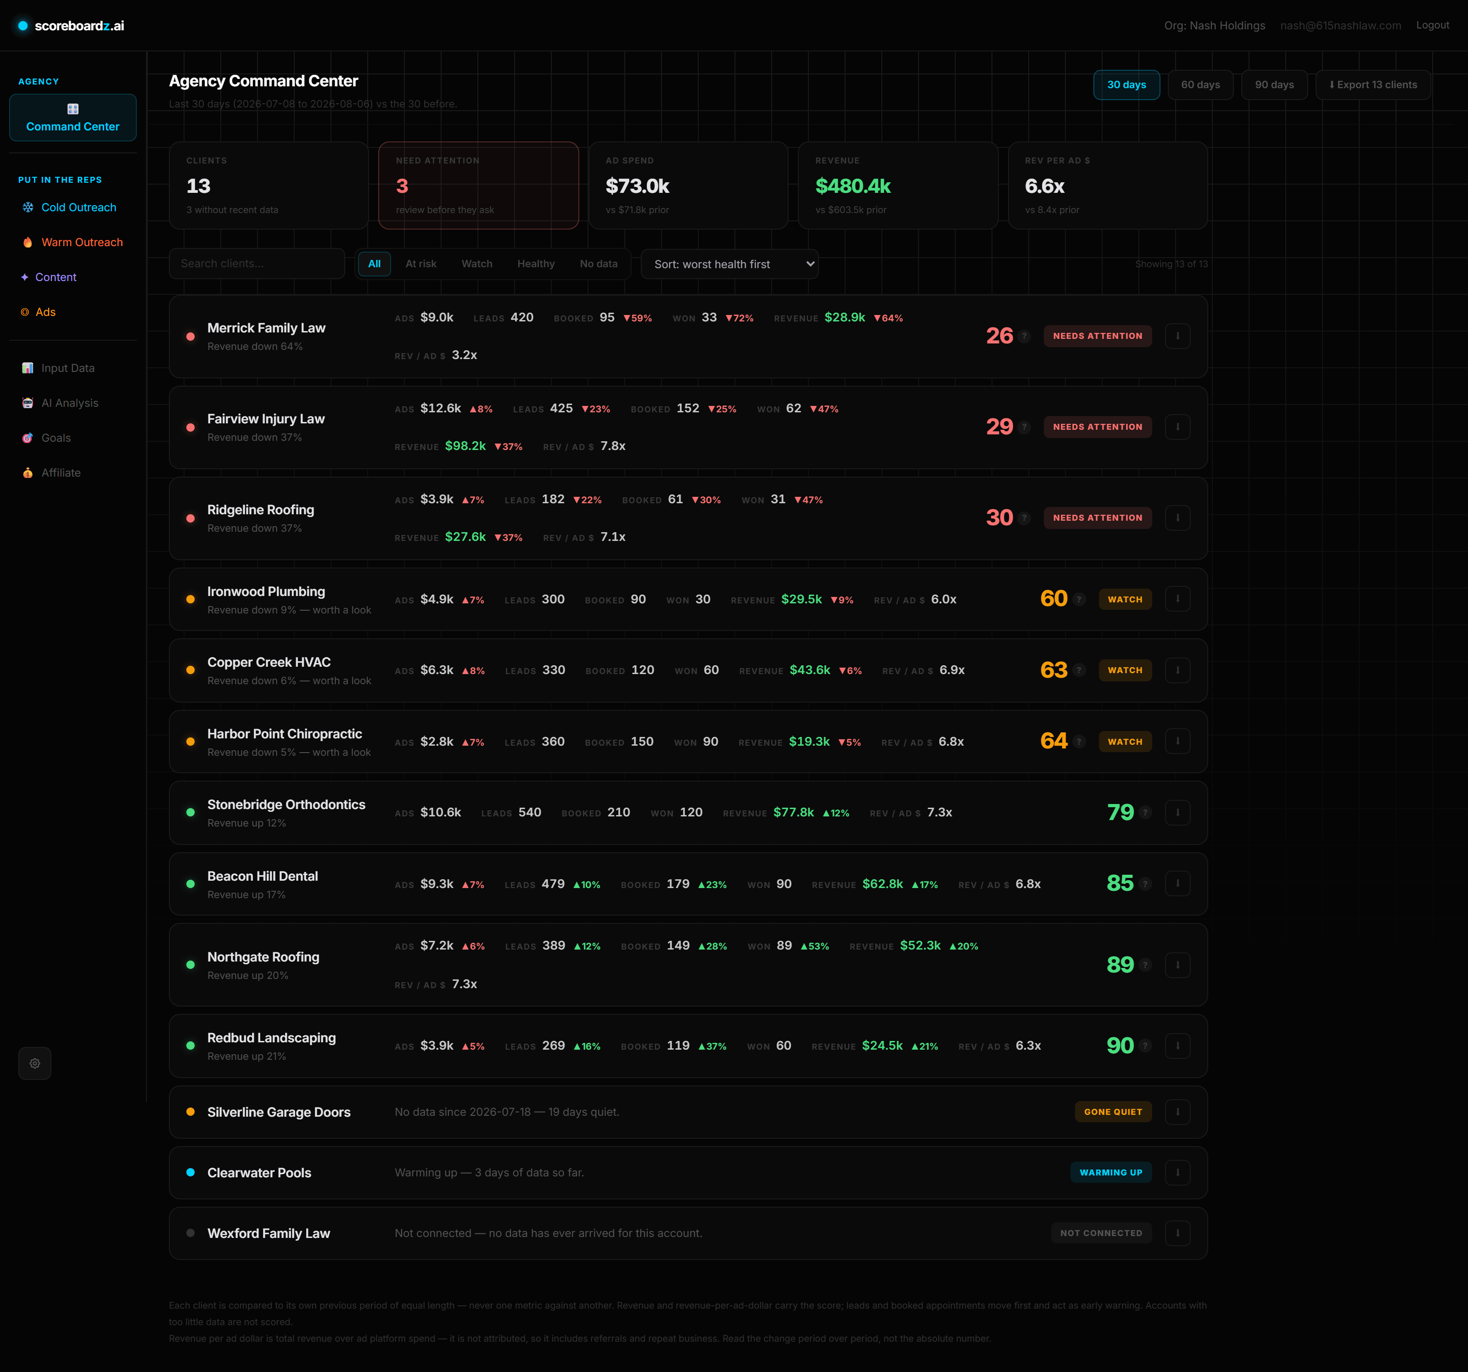Screen dimensions: 1468x1372
Task: Click the Needs Attention badge for Ridgeline Roofing
Action: click(1097, 518)
